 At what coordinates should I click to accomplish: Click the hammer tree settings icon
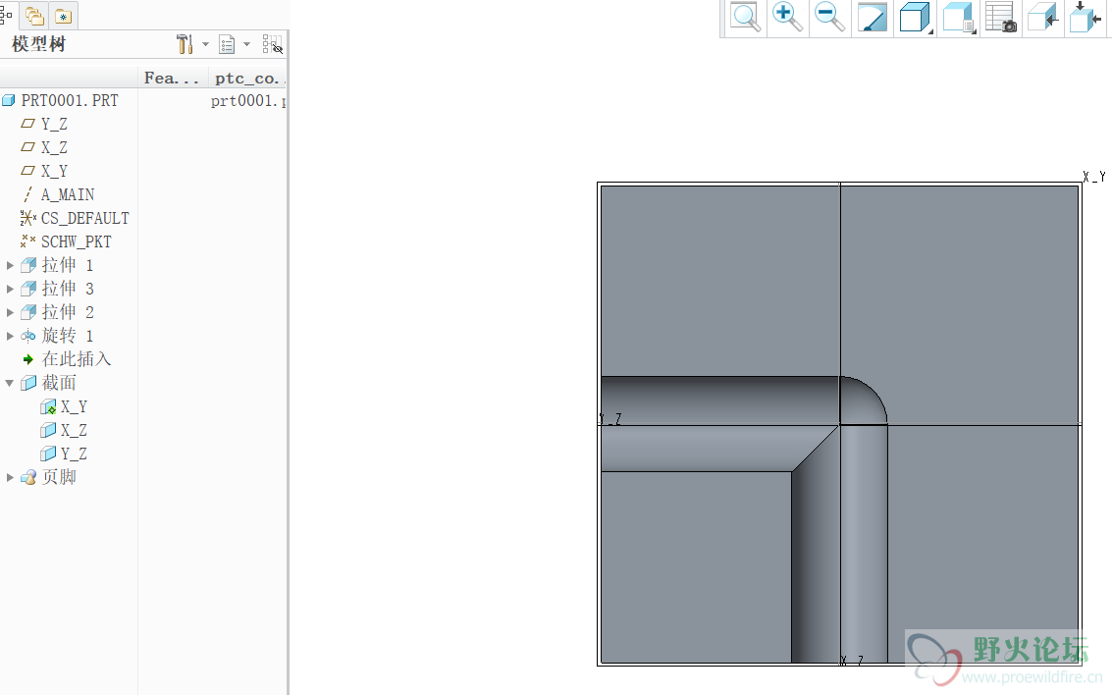coord(185,44)
